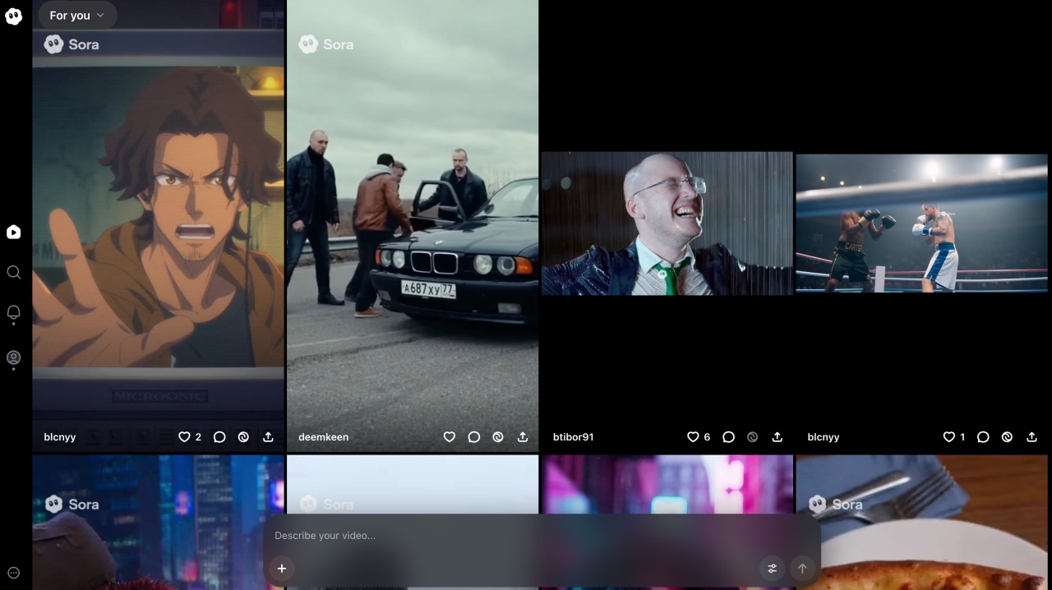Open the video feed icon in the sidebar
The height and width of the screenshot is (590, 1052).
(x=13, y=233)
